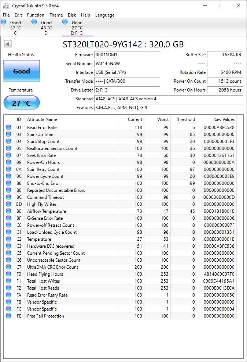The height and width of the screenshot is (362, 247).
Task: Click the Raw Values column header
Action: coord(224,119)
